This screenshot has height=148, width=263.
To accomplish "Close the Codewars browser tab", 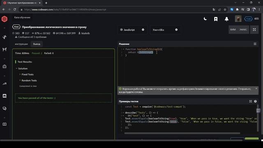I will coord(39,3).
